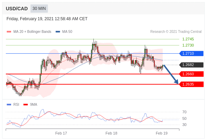Select the 1.2660 red support tag
Viewport: 205px width, 140px height.
tap(191, 74)
